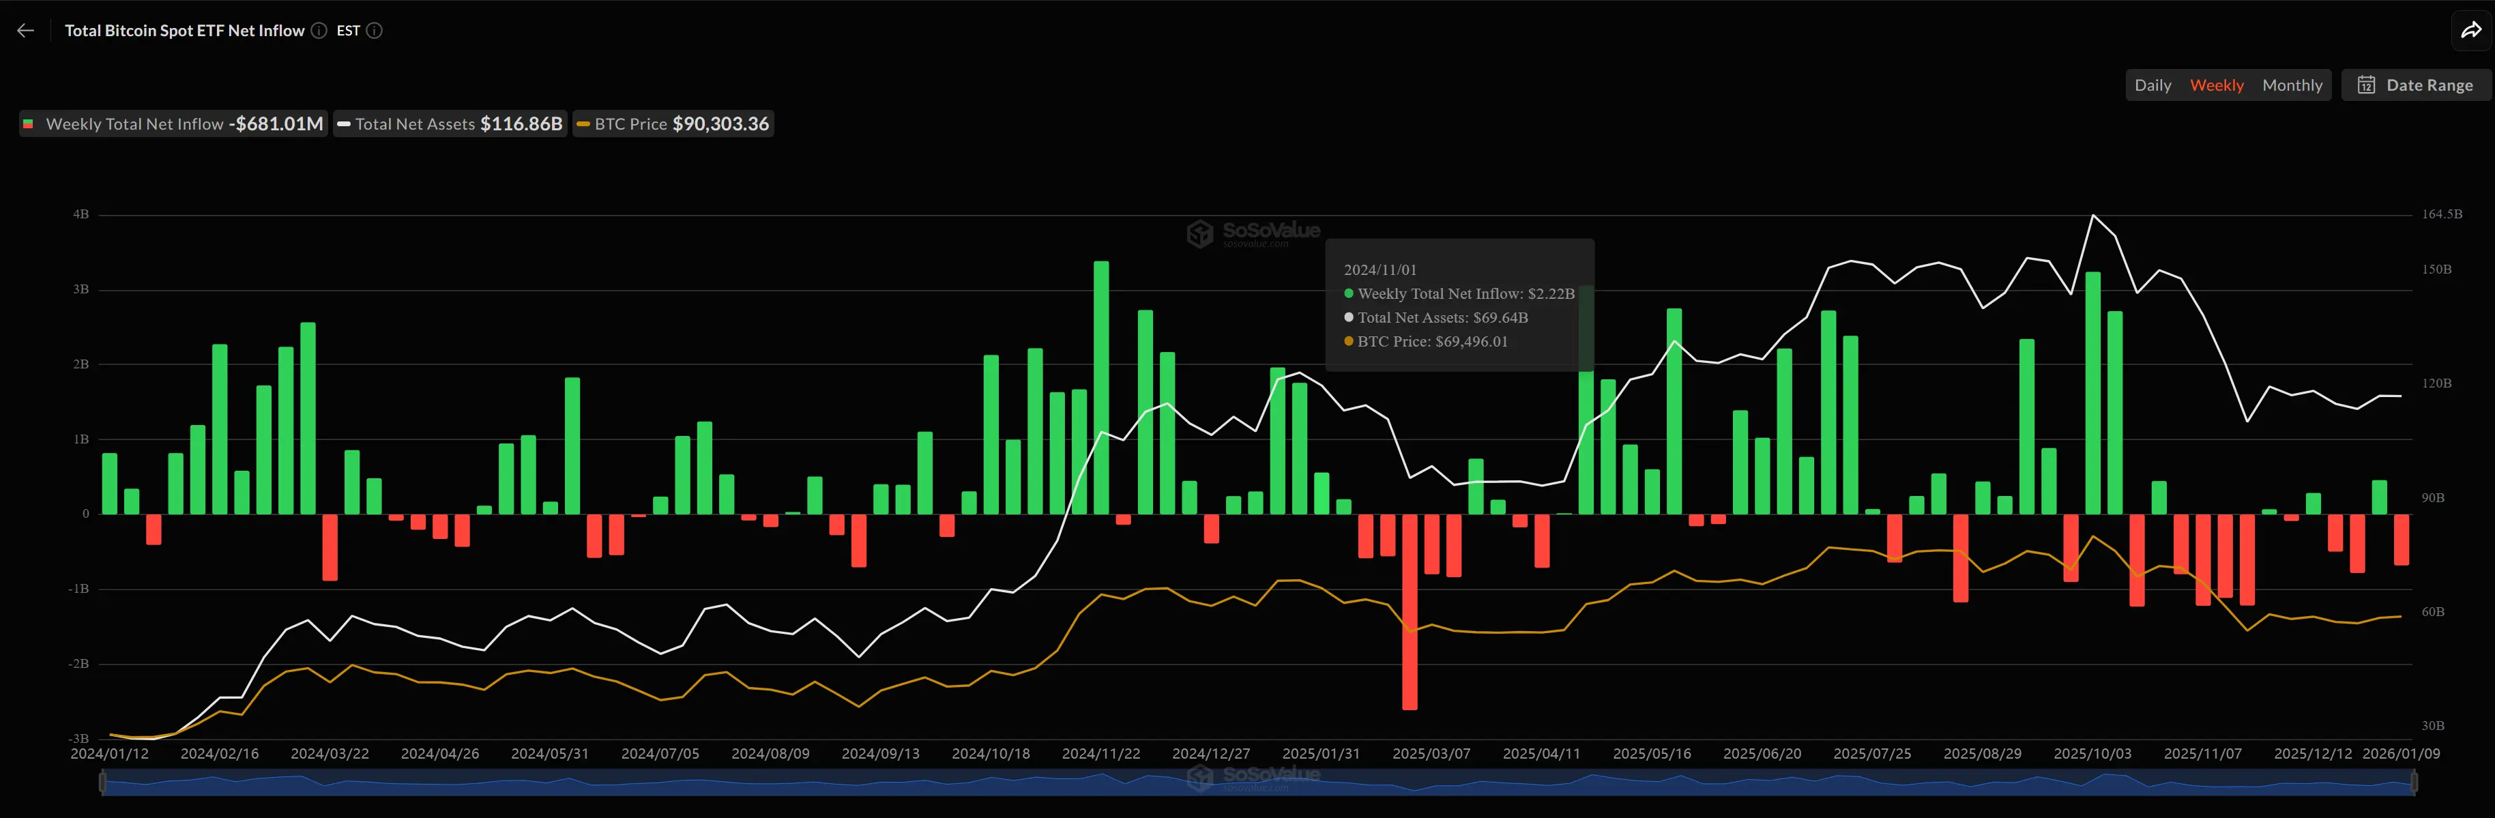Image resolution: width=2495 pixels, height=818 pixels.
Task: Switch to Monthly time interval
Action: 2292,85
